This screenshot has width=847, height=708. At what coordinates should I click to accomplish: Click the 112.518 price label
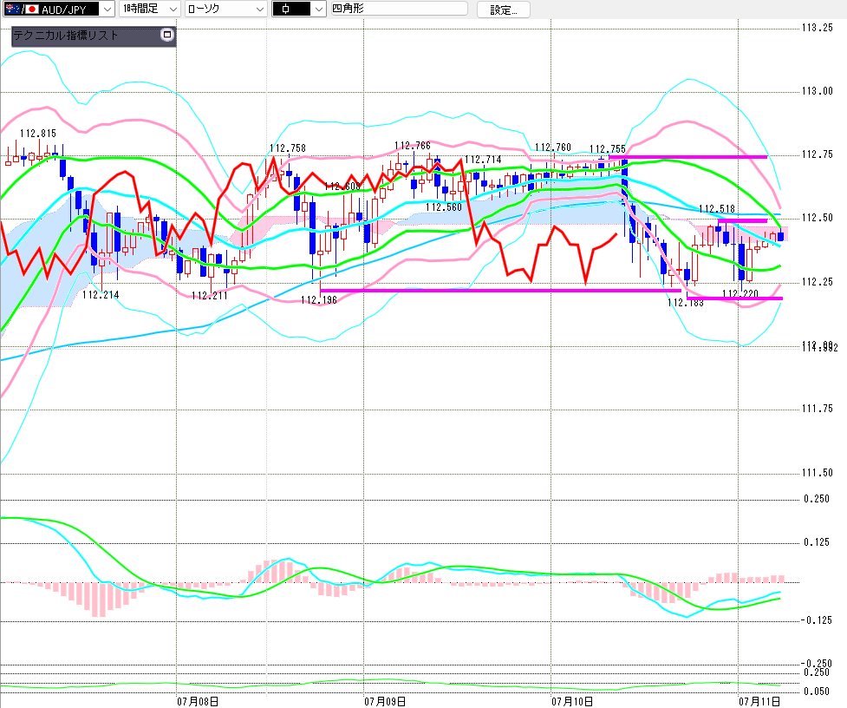tap(717, 209)
